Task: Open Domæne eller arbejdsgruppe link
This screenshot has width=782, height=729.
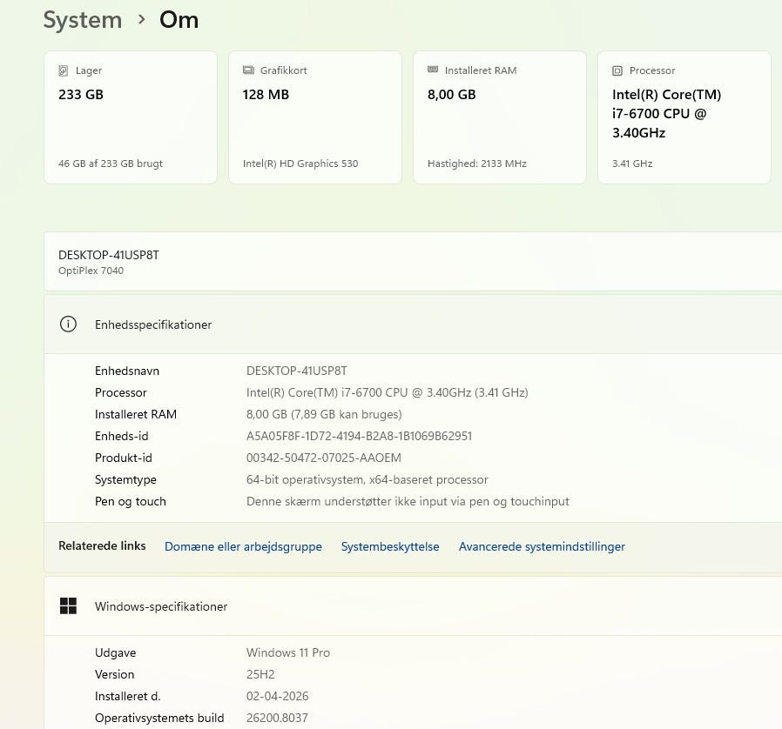Action: click(x=243, y=546)
